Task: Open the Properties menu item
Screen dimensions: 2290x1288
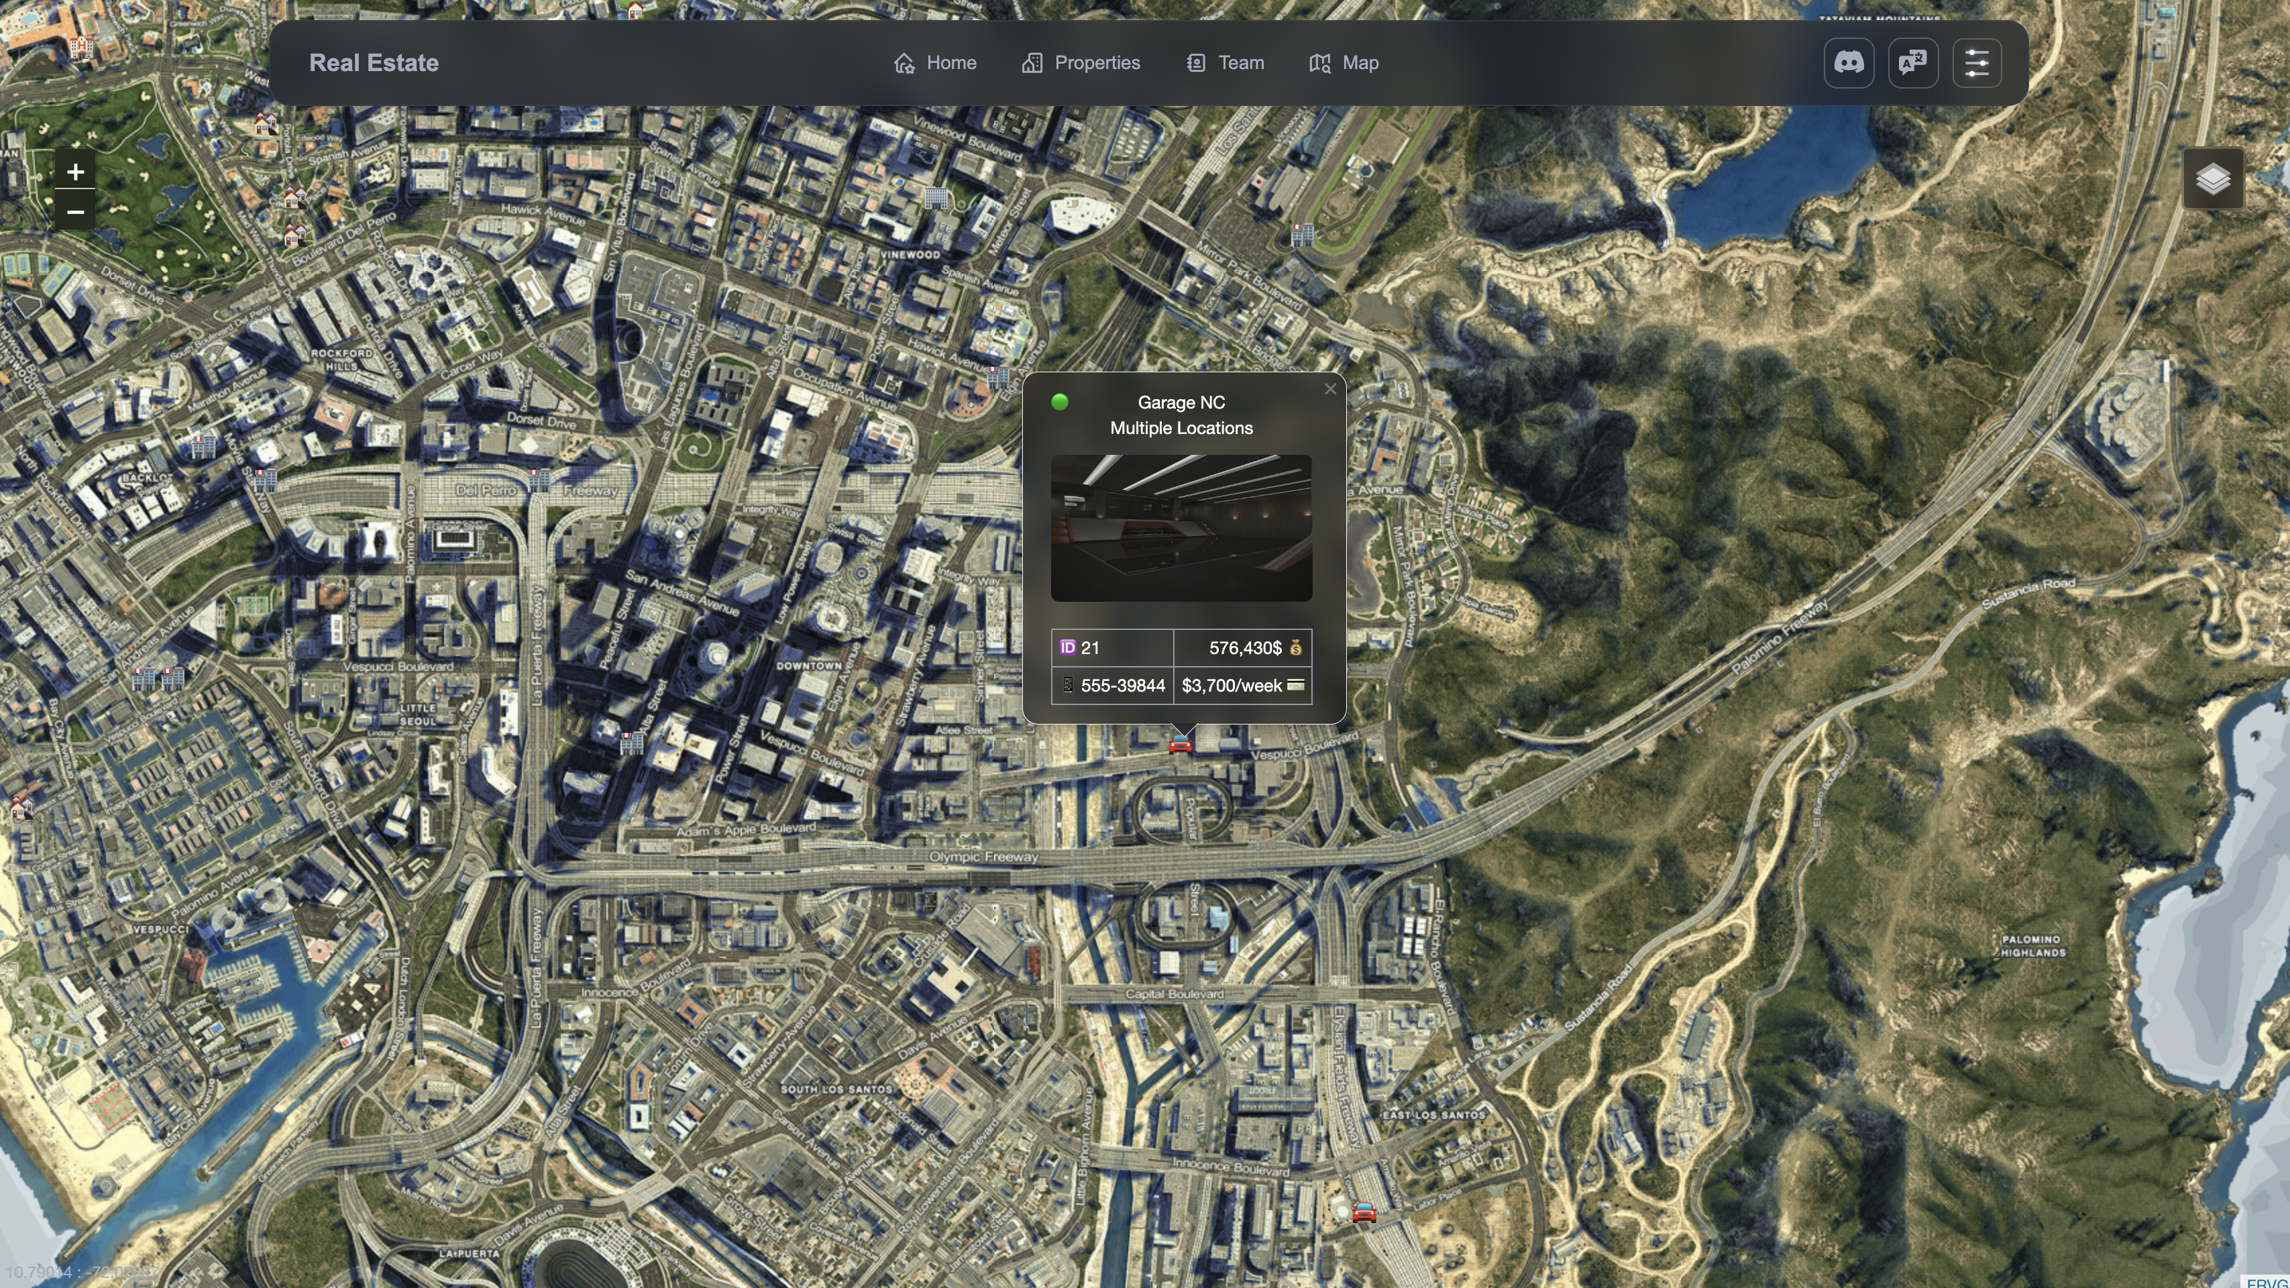Action: point(1081,63)
